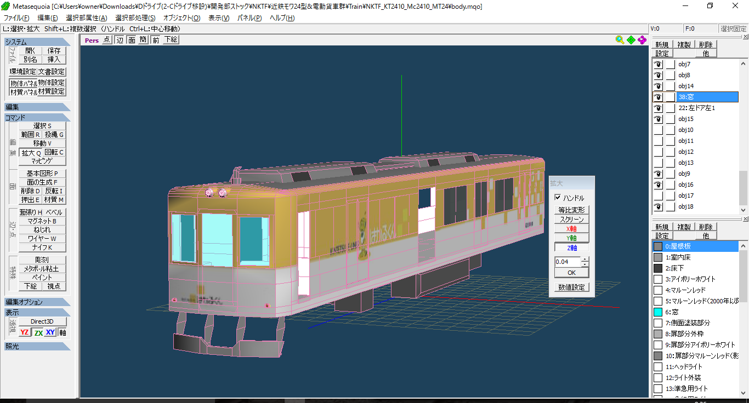The image size is (749, 403).
Task: Click the magnifier zoom icon in viewport
Action: click(x=620, y=40)
